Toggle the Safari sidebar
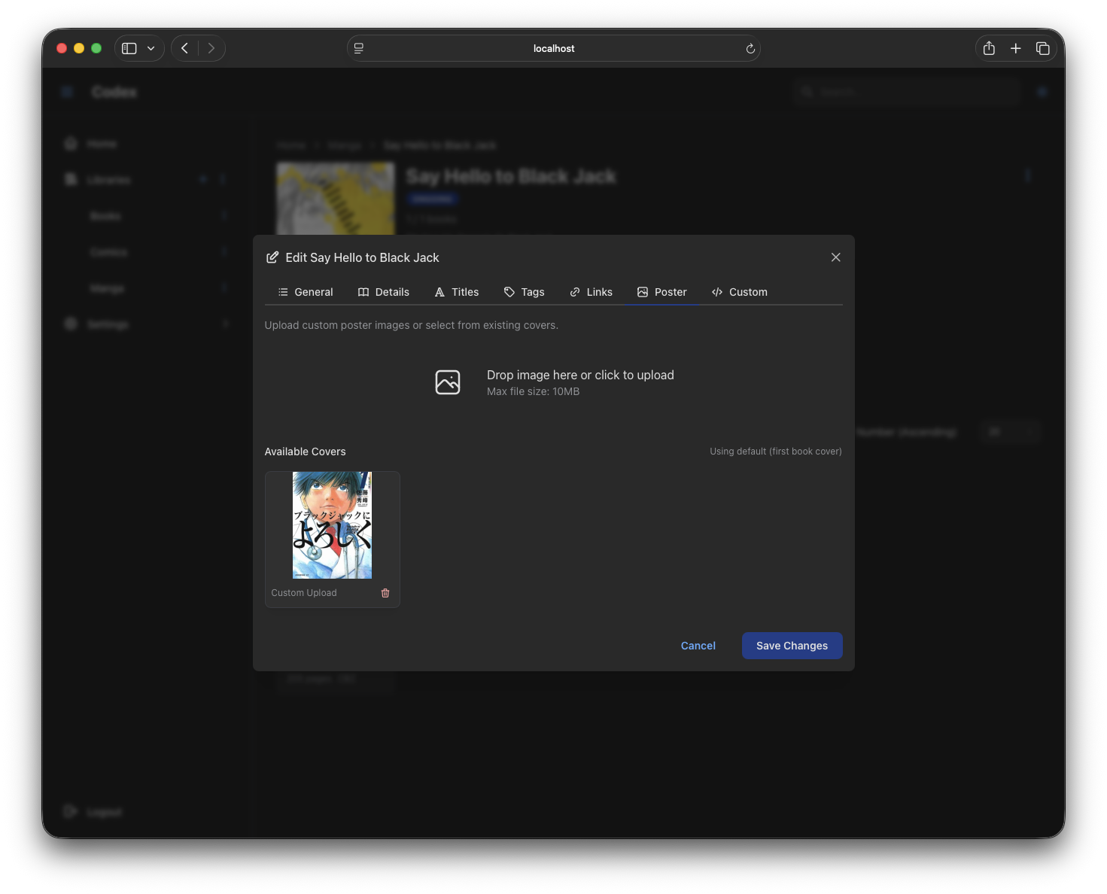Screen dimensions: 1107x894 click(x=129, y=48)
